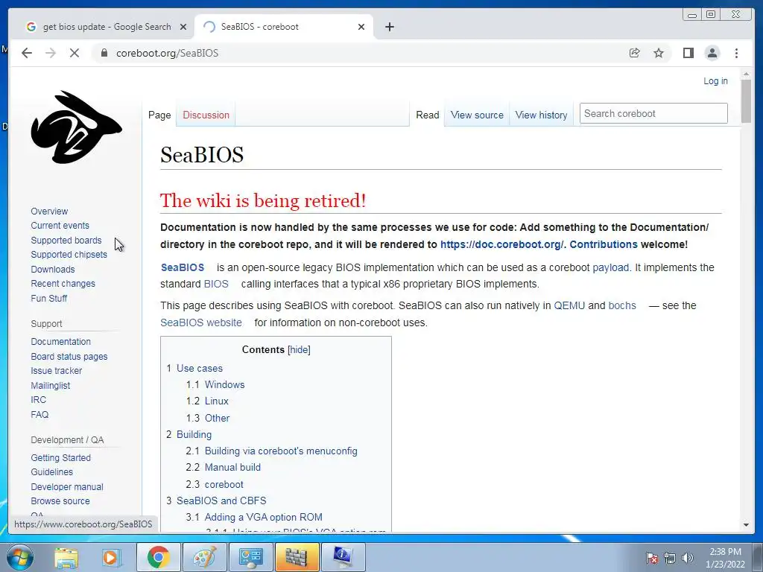
Task: Select the SeaBIOS - coreboot tab
Action: pyautogui.click(x=284, y=27)
